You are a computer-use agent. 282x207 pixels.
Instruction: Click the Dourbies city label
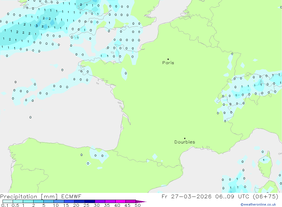(185, 142)
